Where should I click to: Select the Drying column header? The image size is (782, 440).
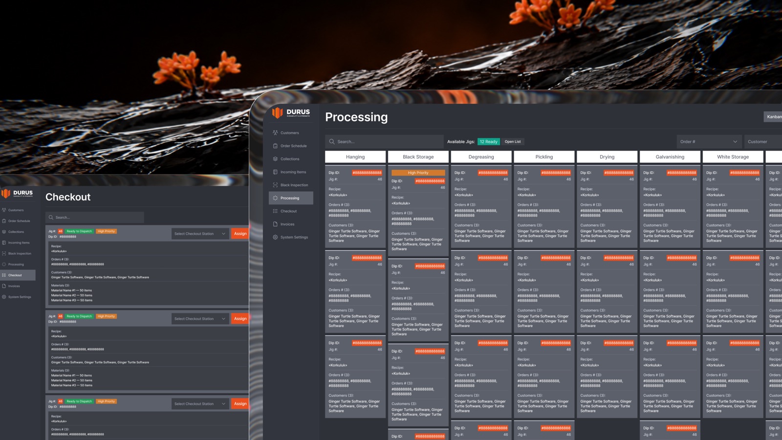[607, 157]
